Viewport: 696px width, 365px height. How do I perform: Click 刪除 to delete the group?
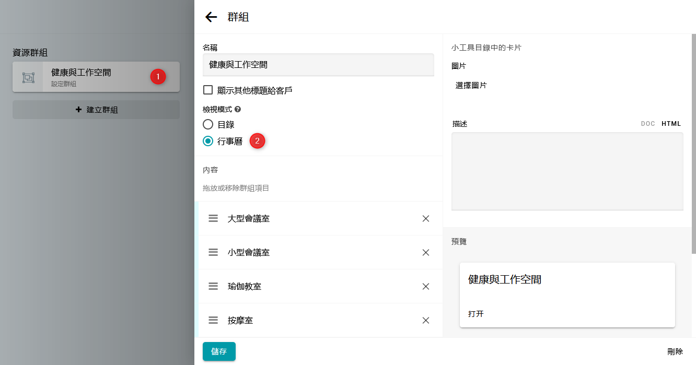pos(675,351)
